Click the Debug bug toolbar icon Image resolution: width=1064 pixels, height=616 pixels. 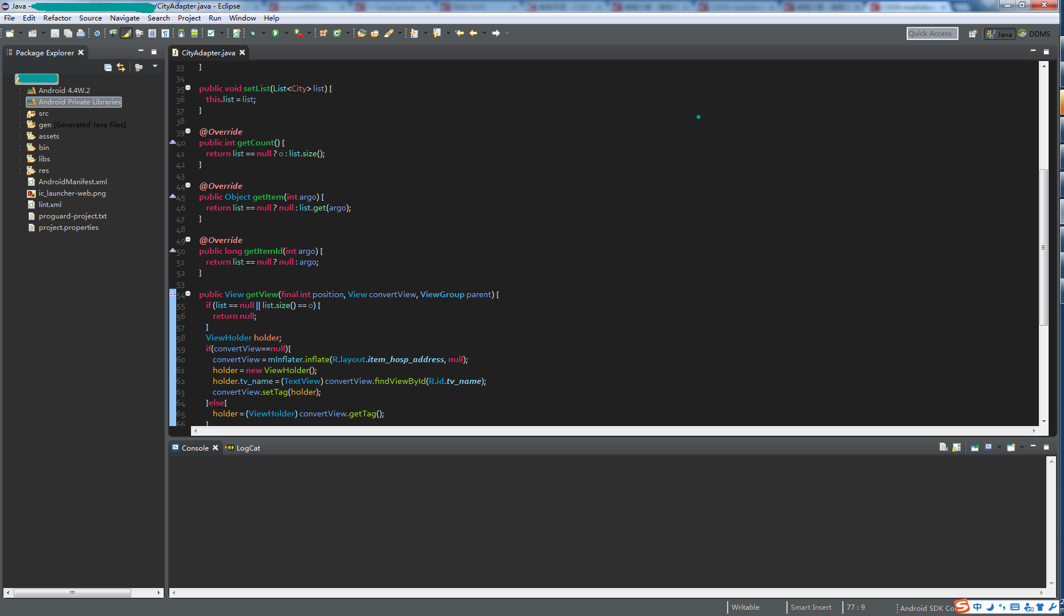pyautogui.click(x=253, y=33)
